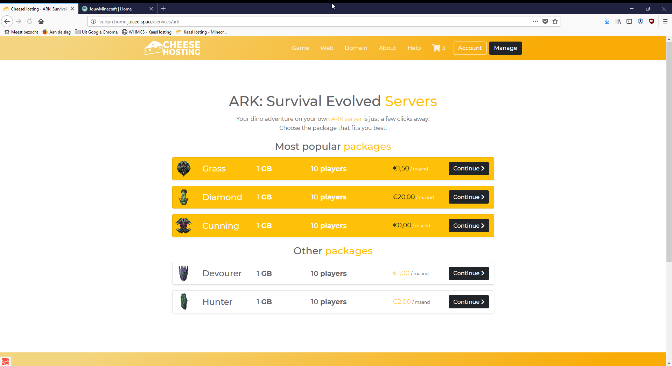
Task: Open the uBlock shield extension icon
Action: click(652, 21)
